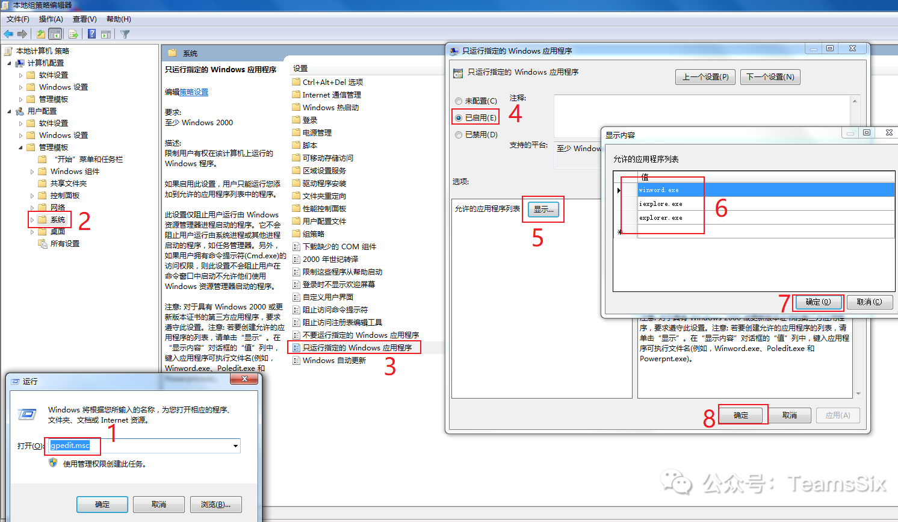Click the 下一个设置(N) button
Viewport: 898px width, 522px height.
[x=770, y=77]
